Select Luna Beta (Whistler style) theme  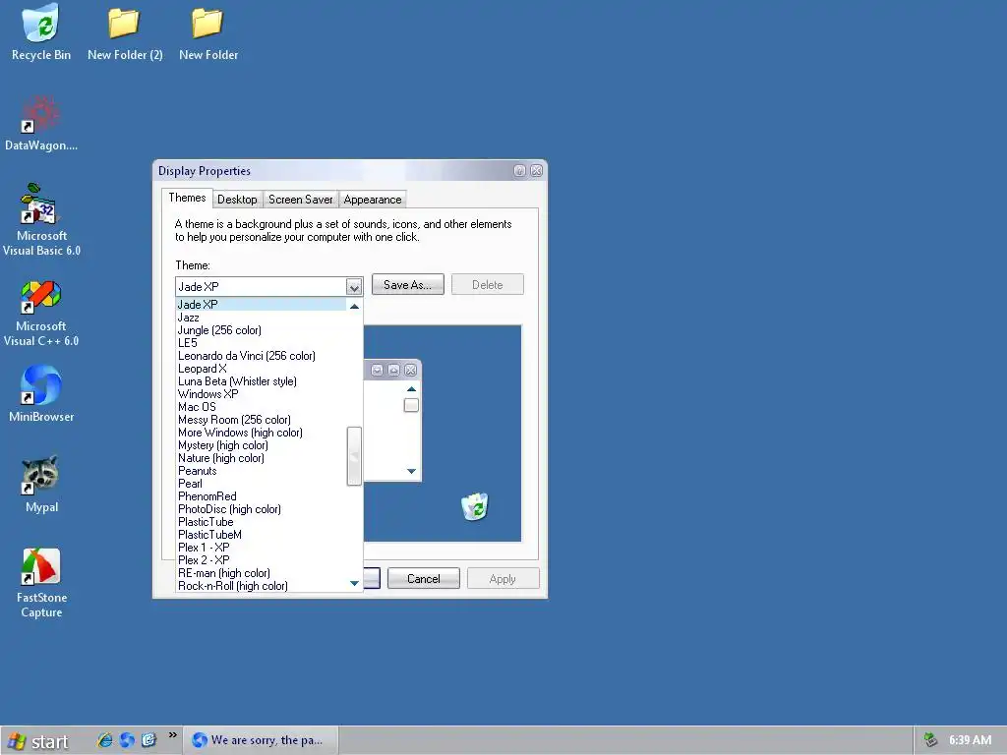(x=261, y=381)
